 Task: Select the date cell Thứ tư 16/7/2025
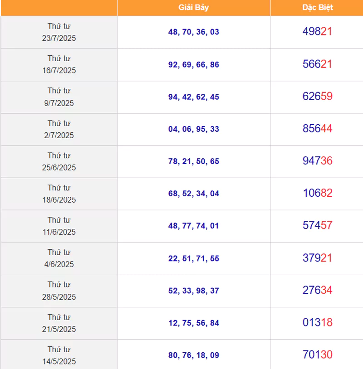[x=59, y=64]
